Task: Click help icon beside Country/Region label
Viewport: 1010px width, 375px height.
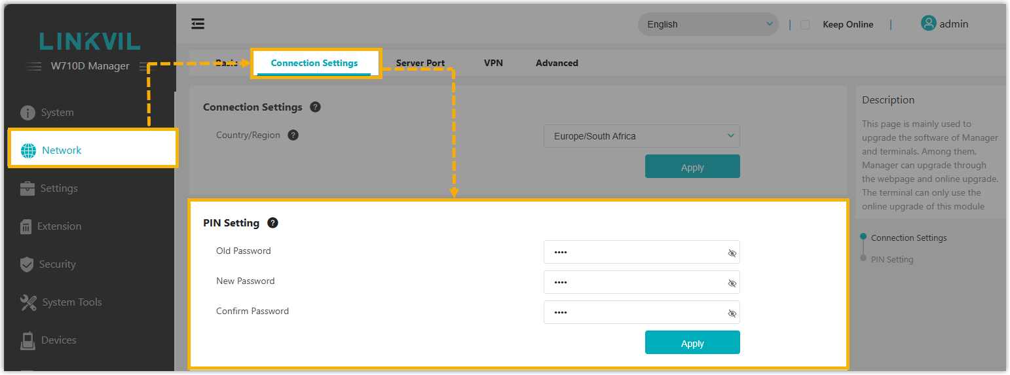Action: [293, 135]
